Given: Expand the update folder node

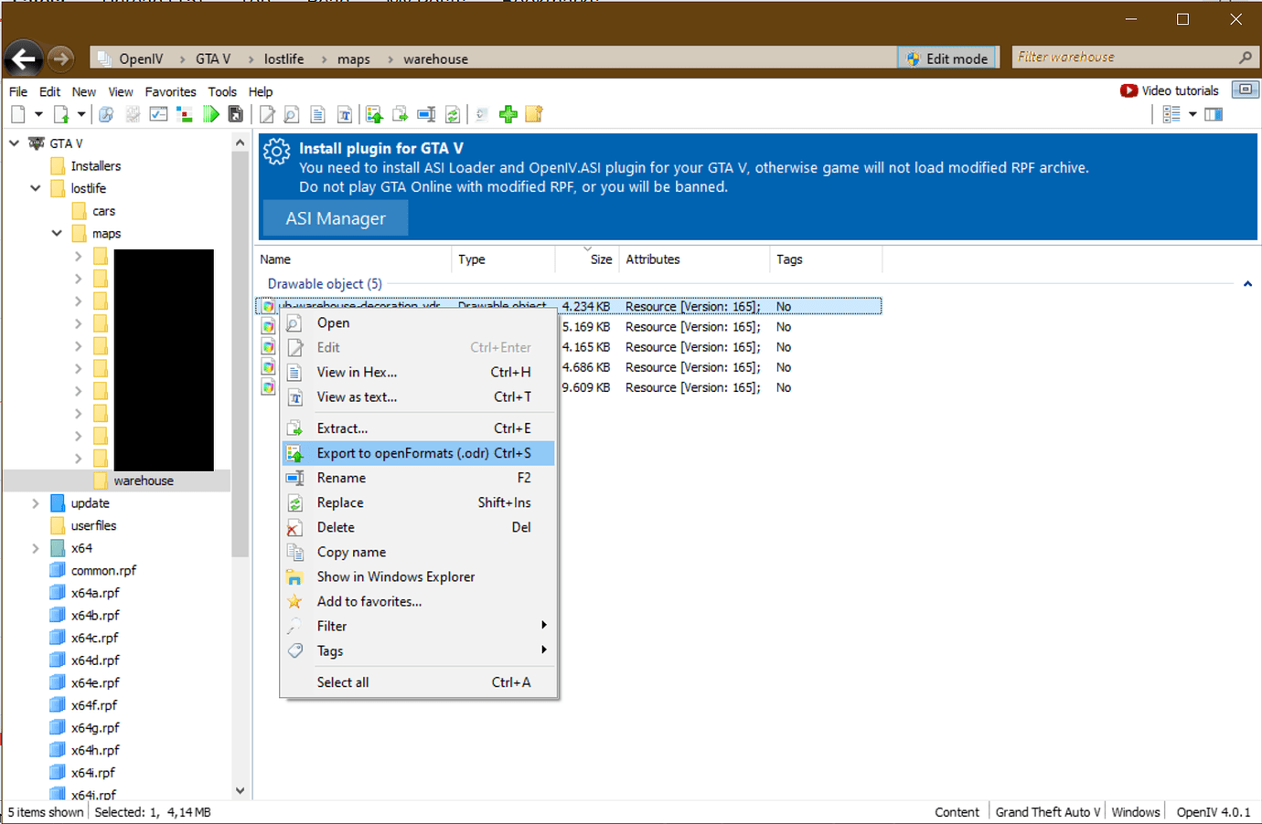Looking at the screenshot, I should (36, 503).
